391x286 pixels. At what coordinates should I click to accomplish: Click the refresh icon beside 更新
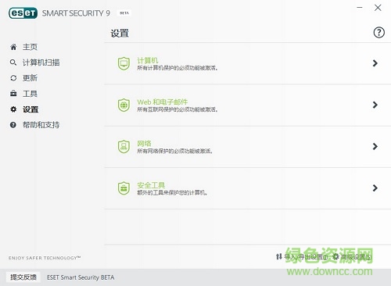pyautogui.click(x=13, y=78)
